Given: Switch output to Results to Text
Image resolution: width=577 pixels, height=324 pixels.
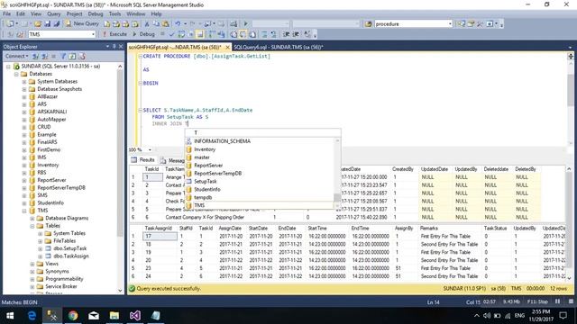Looking at the screenshot, I should pos(234,34).
